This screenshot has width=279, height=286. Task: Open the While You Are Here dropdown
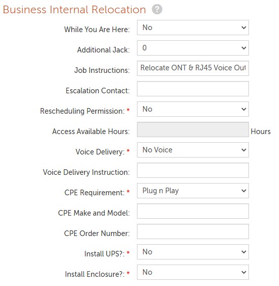[x=193, y=28]
